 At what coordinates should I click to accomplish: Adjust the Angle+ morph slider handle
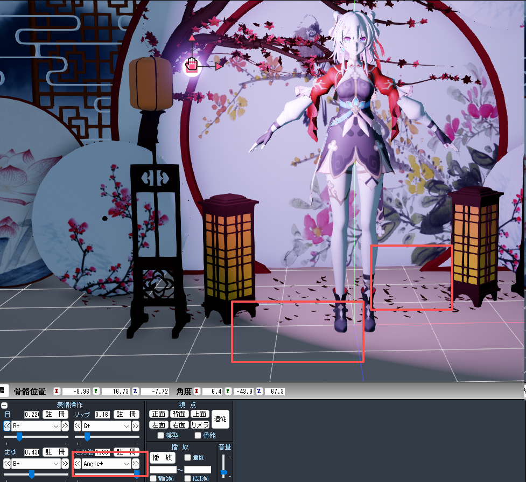click(x=137, y=473)
